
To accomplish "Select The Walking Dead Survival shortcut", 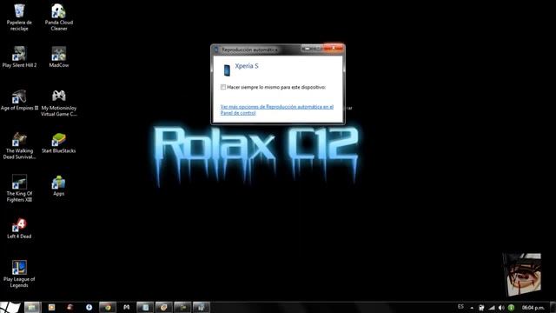I will click(19, 145).
